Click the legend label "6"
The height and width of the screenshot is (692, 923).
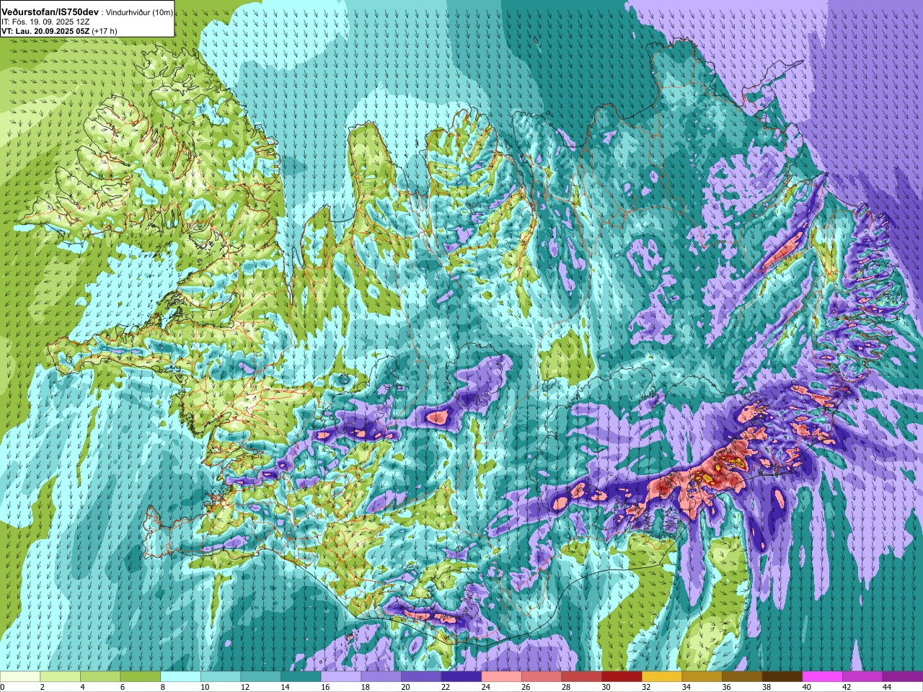coord(123,688)
